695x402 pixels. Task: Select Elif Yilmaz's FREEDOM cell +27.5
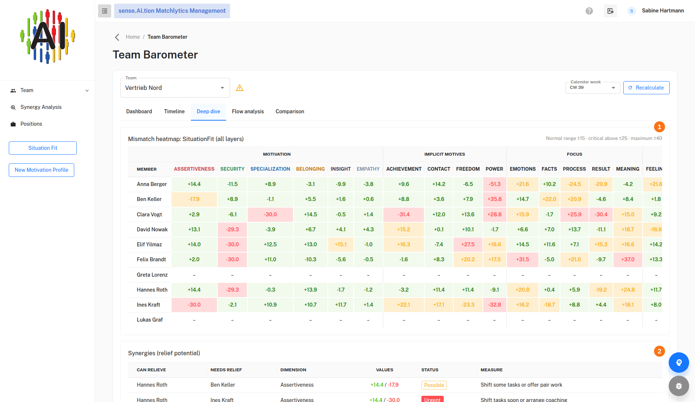pyautogui.click(x=468, y=244)
